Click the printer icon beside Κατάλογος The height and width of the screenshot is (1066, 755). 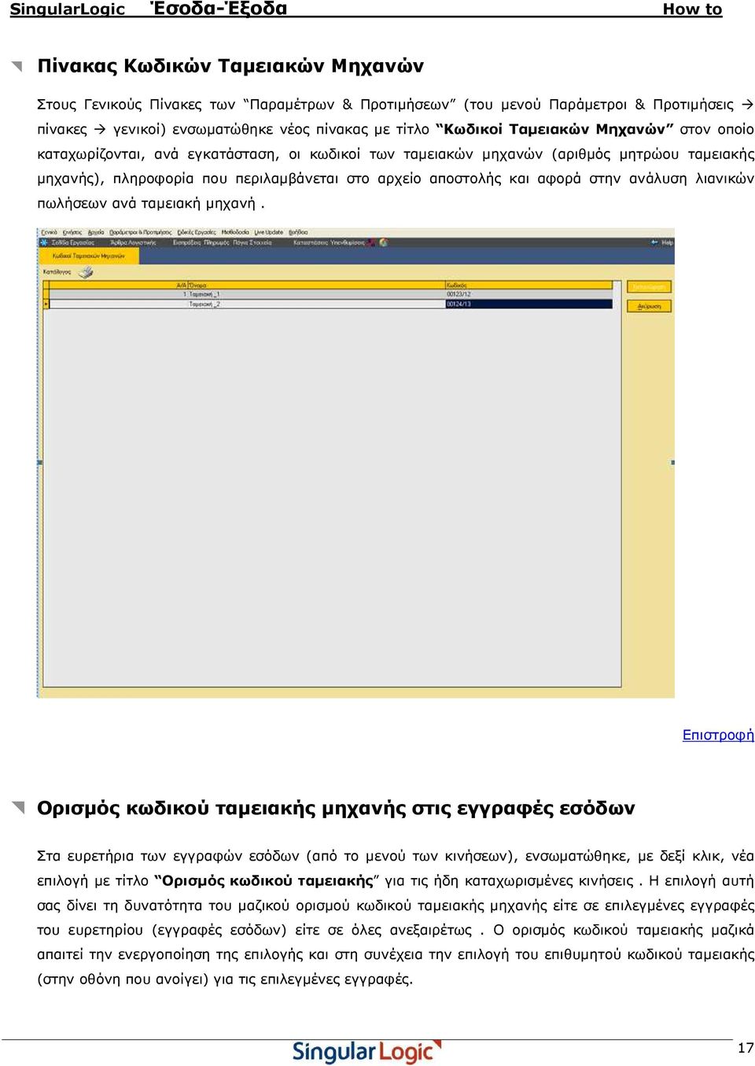coord(86,272)
